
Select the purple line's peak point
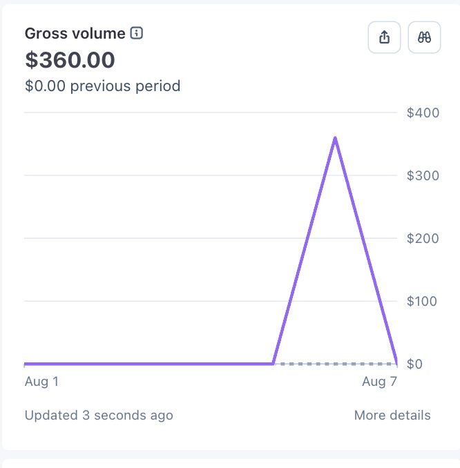[335, 138]
